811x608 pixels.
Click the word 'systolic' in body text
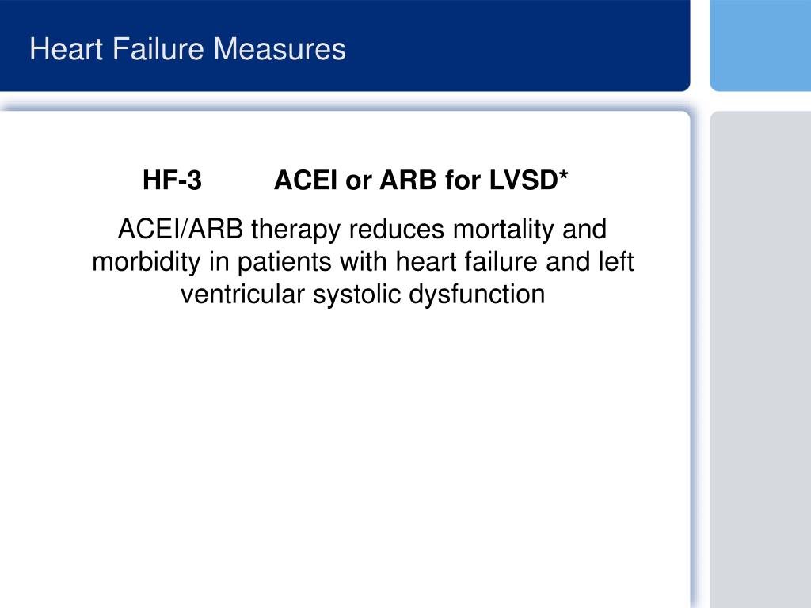pos(356,294)
